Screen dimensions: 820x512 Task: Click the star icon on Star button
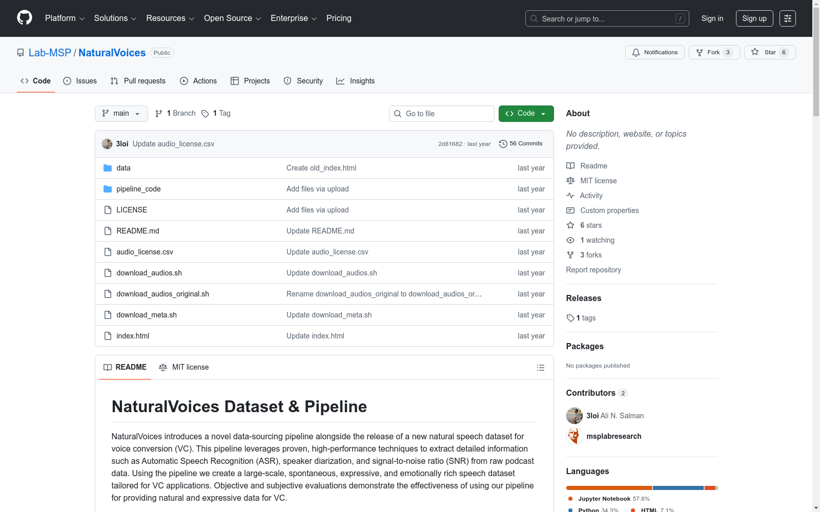pos(755,52)
